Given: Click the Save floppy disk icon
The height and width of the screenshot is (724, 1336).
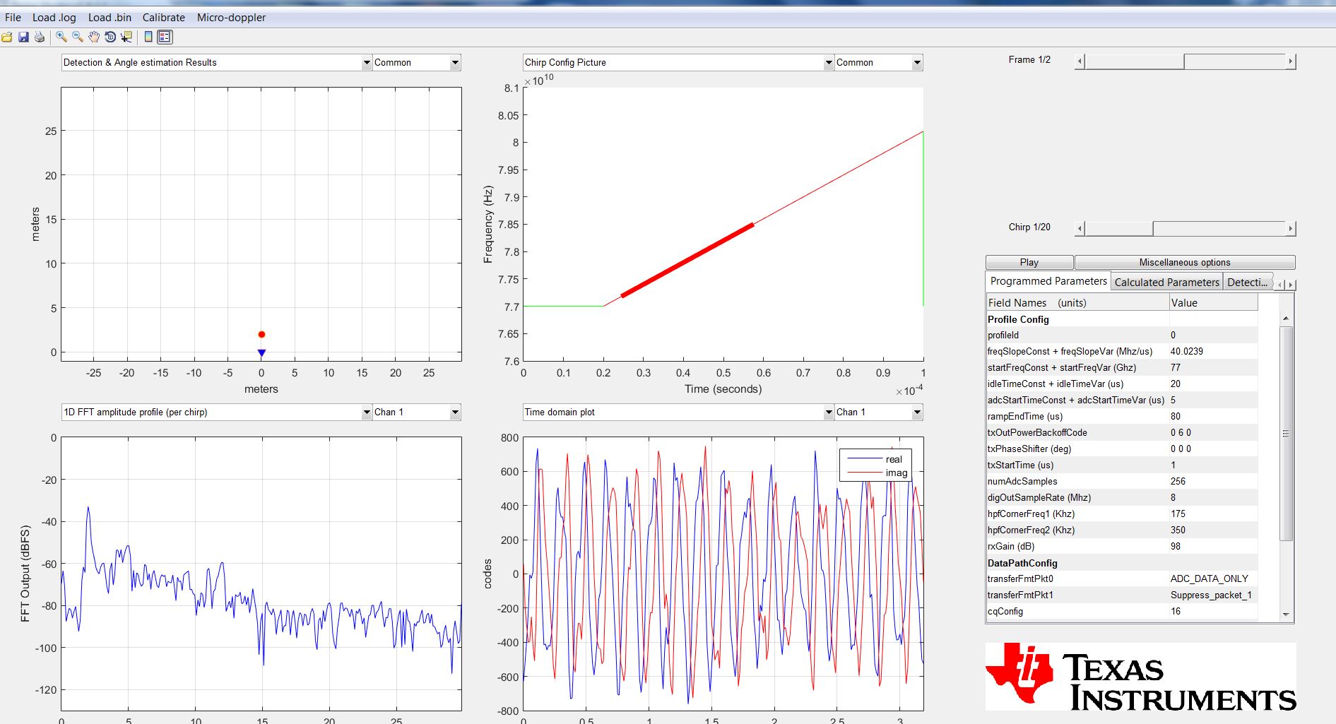Looking at the screenshot, I should pyautogui.click(x=23, y=37).
